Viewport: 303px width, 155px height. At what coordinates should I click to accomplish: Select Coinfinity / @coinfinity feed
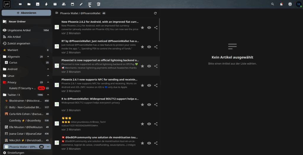pos(27,120)
